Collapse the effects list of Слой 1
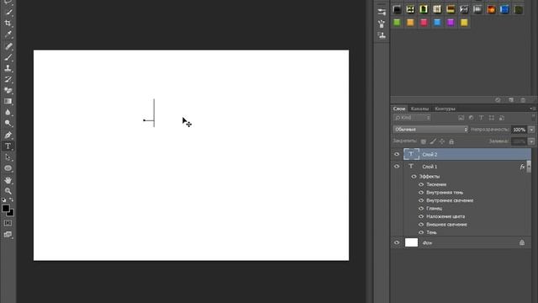This screenshot has height=303, width=538. (x=529, y=167)
